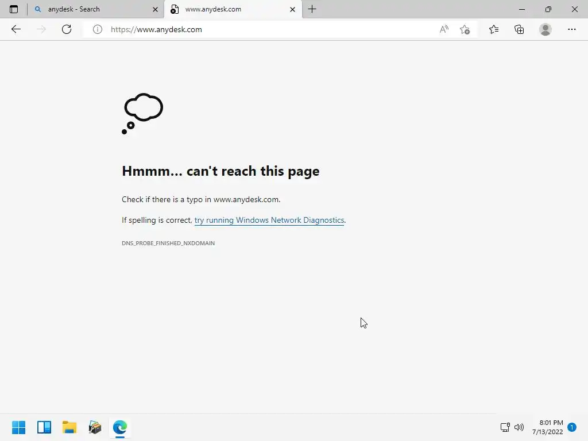Click try running Windows Network Diagnostics link
The height and width of the screenshot is (441, 588).
pyautogui.click(x=269, y=220)
